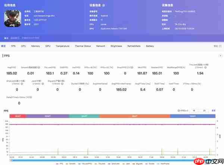
Task: Select the orange label segment above chart
Action: coord(135,116)
